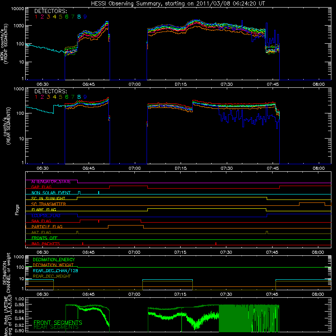This screenshot has width=336, height=336.
Task: Click olive detector '5' in front segments legend
Action: [x=60, y=17]
